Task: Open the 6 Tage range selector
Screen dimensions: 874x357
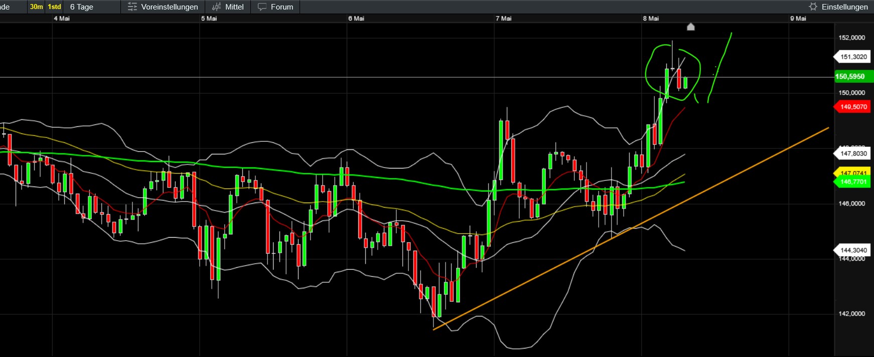Action: point(82,7)
